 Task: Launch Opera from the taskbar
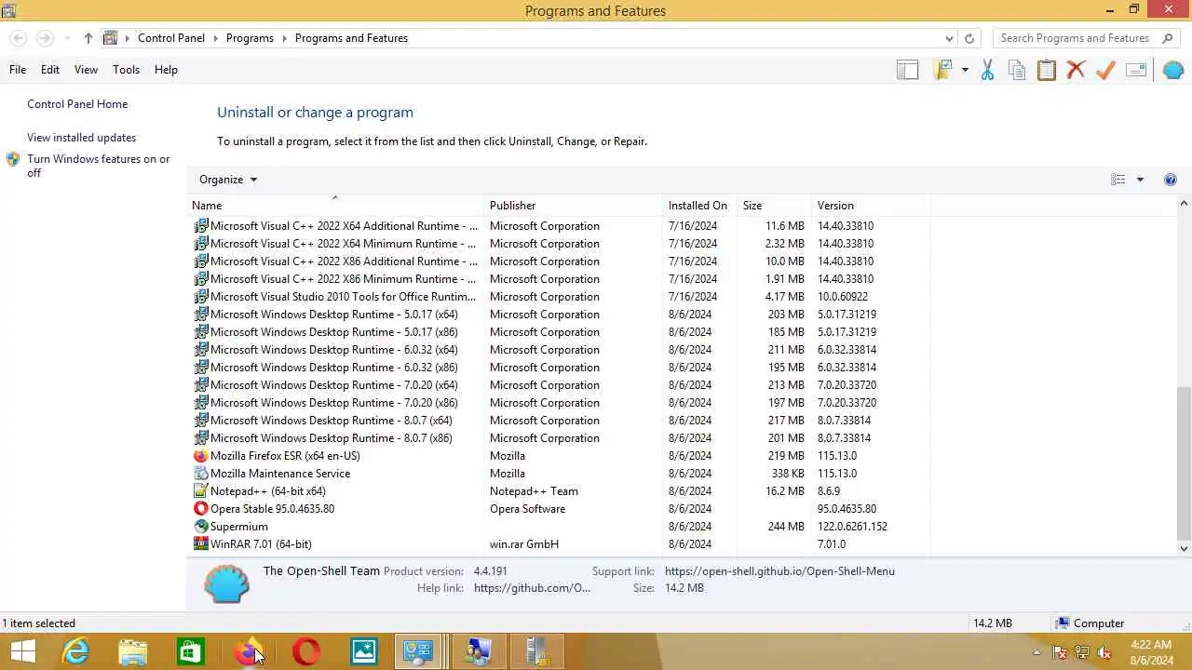(x=306, y=651)
